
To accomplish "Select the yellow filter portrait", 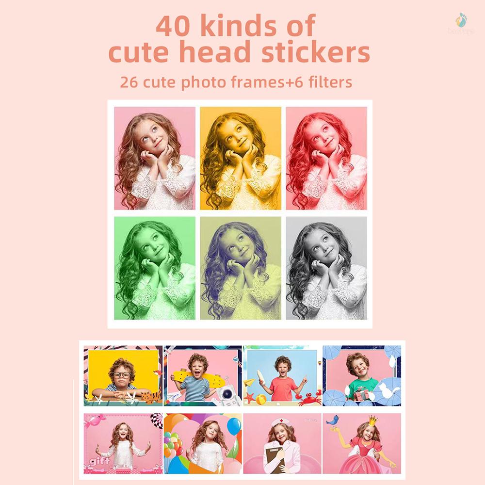I will click(241, 159).
